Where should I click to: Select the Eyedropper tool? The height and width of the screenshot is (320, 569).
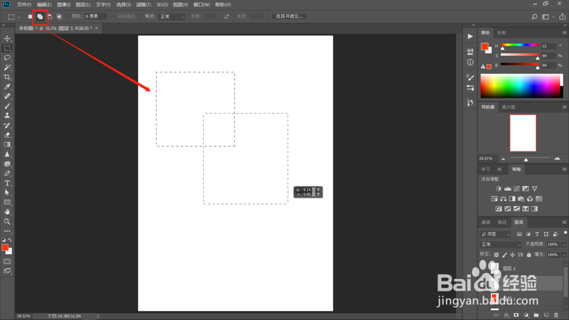[7, 86]
